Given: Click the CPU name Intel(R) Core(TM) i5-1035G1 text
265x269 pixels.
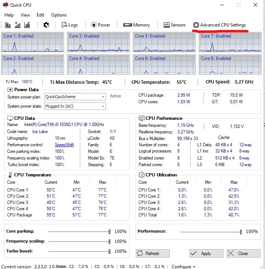Looking at the screenshot, I should pos(64,125).
